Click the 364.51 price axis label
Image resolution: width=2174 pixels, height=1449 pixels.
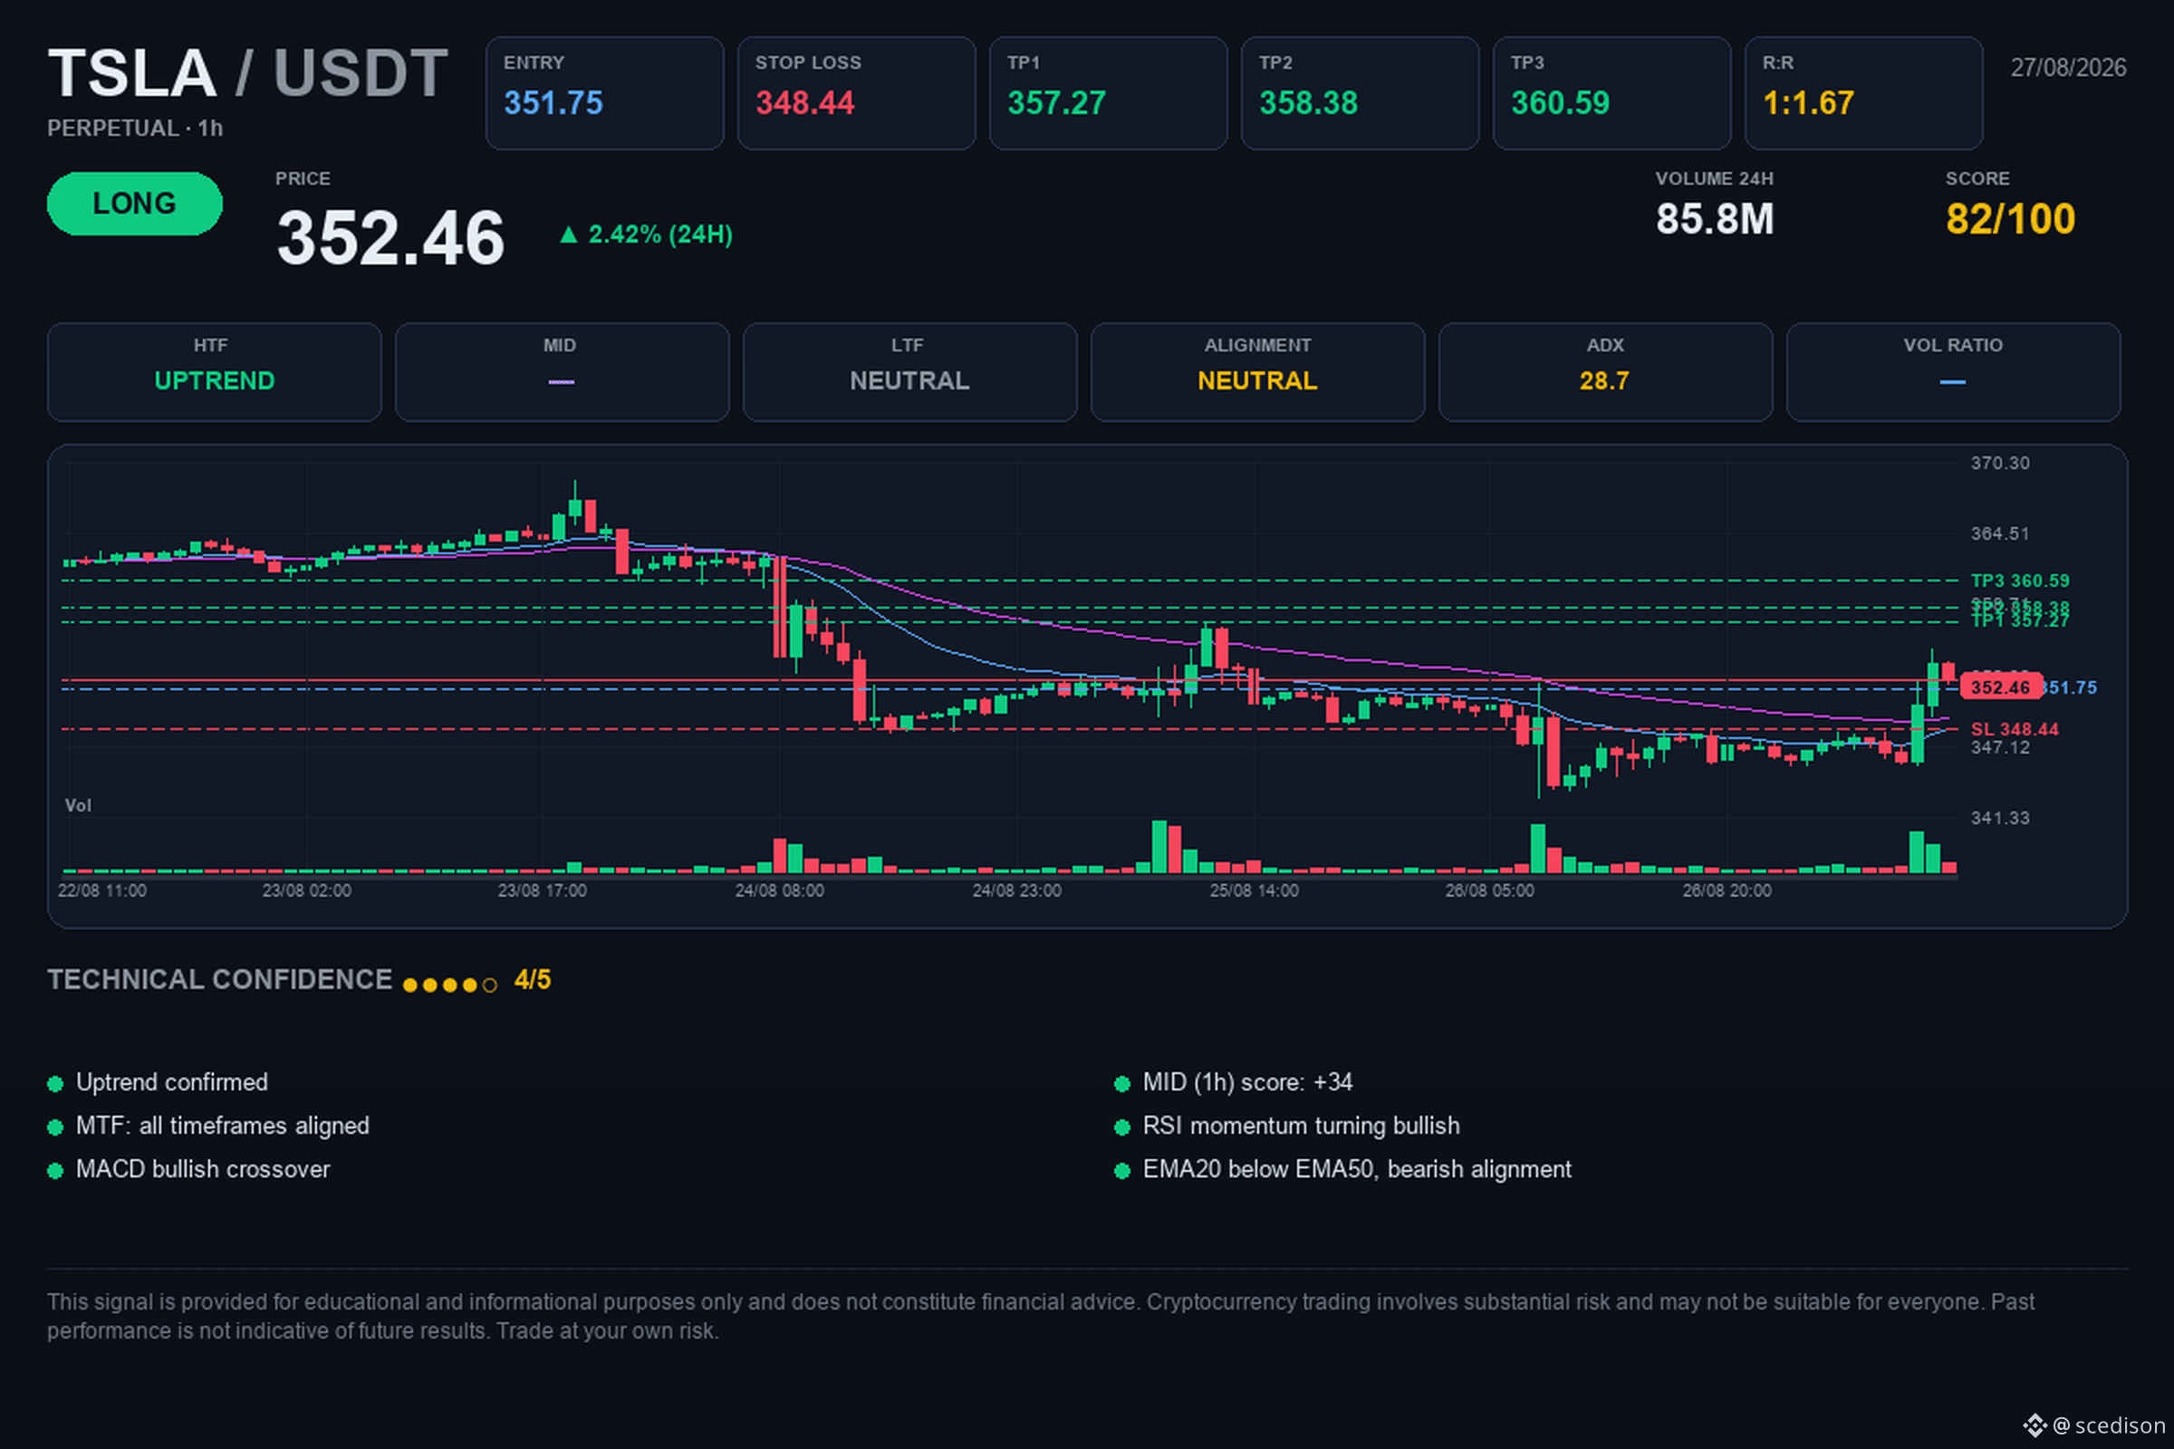tap(2000, 534)
